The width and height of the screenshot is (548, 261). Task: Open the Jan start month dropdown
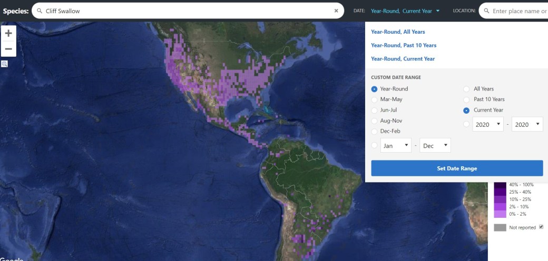point(395,146)
